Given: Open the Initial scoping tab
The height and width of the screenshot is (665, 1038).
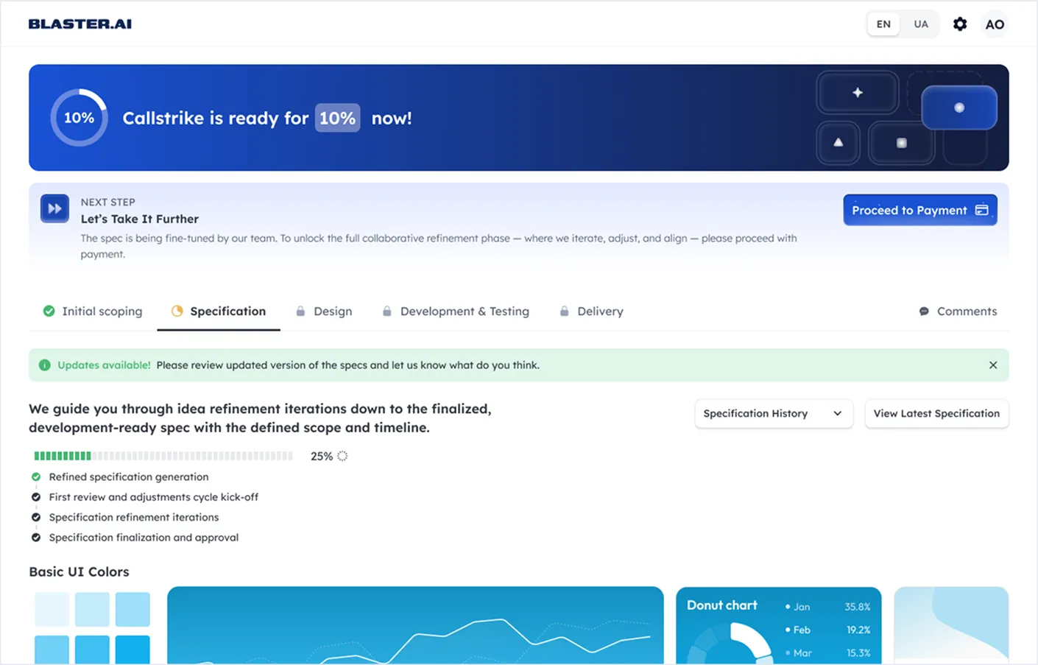Looking at the screenshot, I should coord(93,312).
